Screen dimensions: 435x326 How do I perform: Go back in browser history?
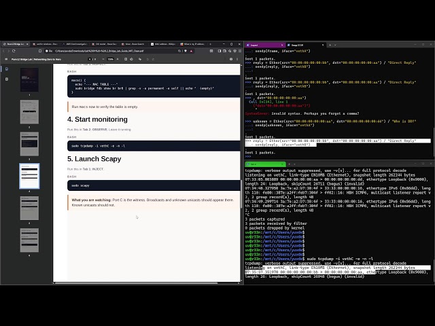tap(3, 51)
